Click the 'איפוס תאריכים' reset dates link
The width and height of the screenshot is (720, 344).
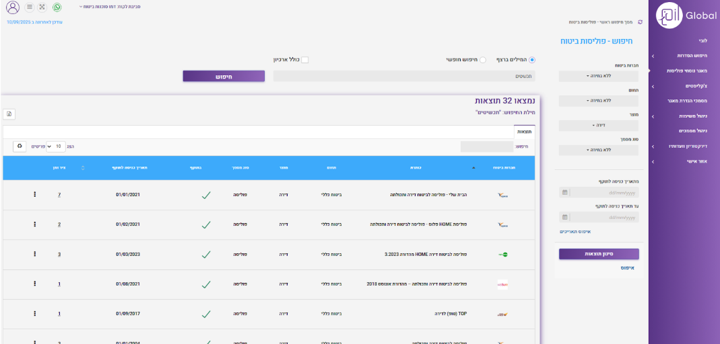[575, 231]
